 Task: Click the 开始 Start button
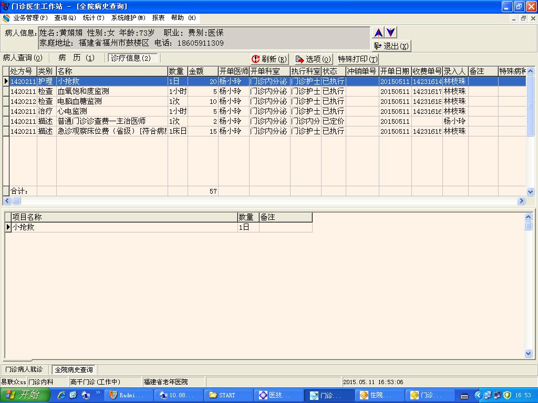[25, 395]
